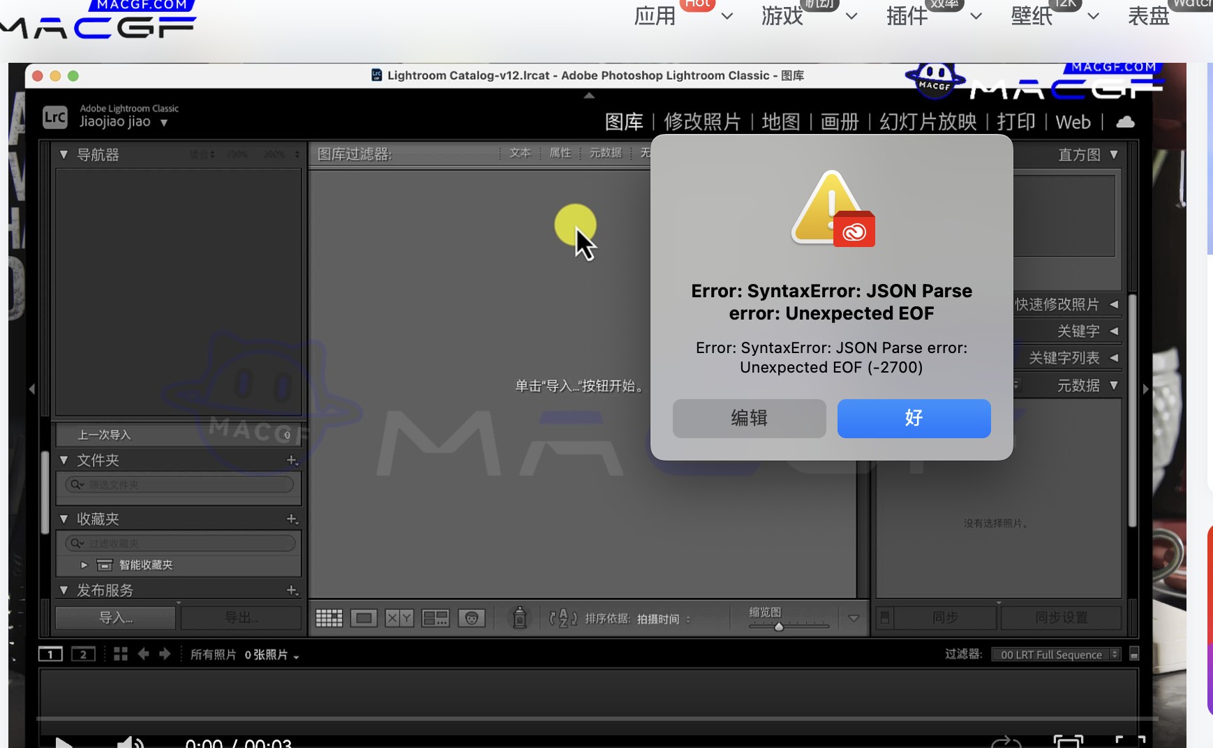Open the 所有照片 dropdown
The width and height of the screenshot is (1213, 748).
pyautogui.click(x=297, y=655)
